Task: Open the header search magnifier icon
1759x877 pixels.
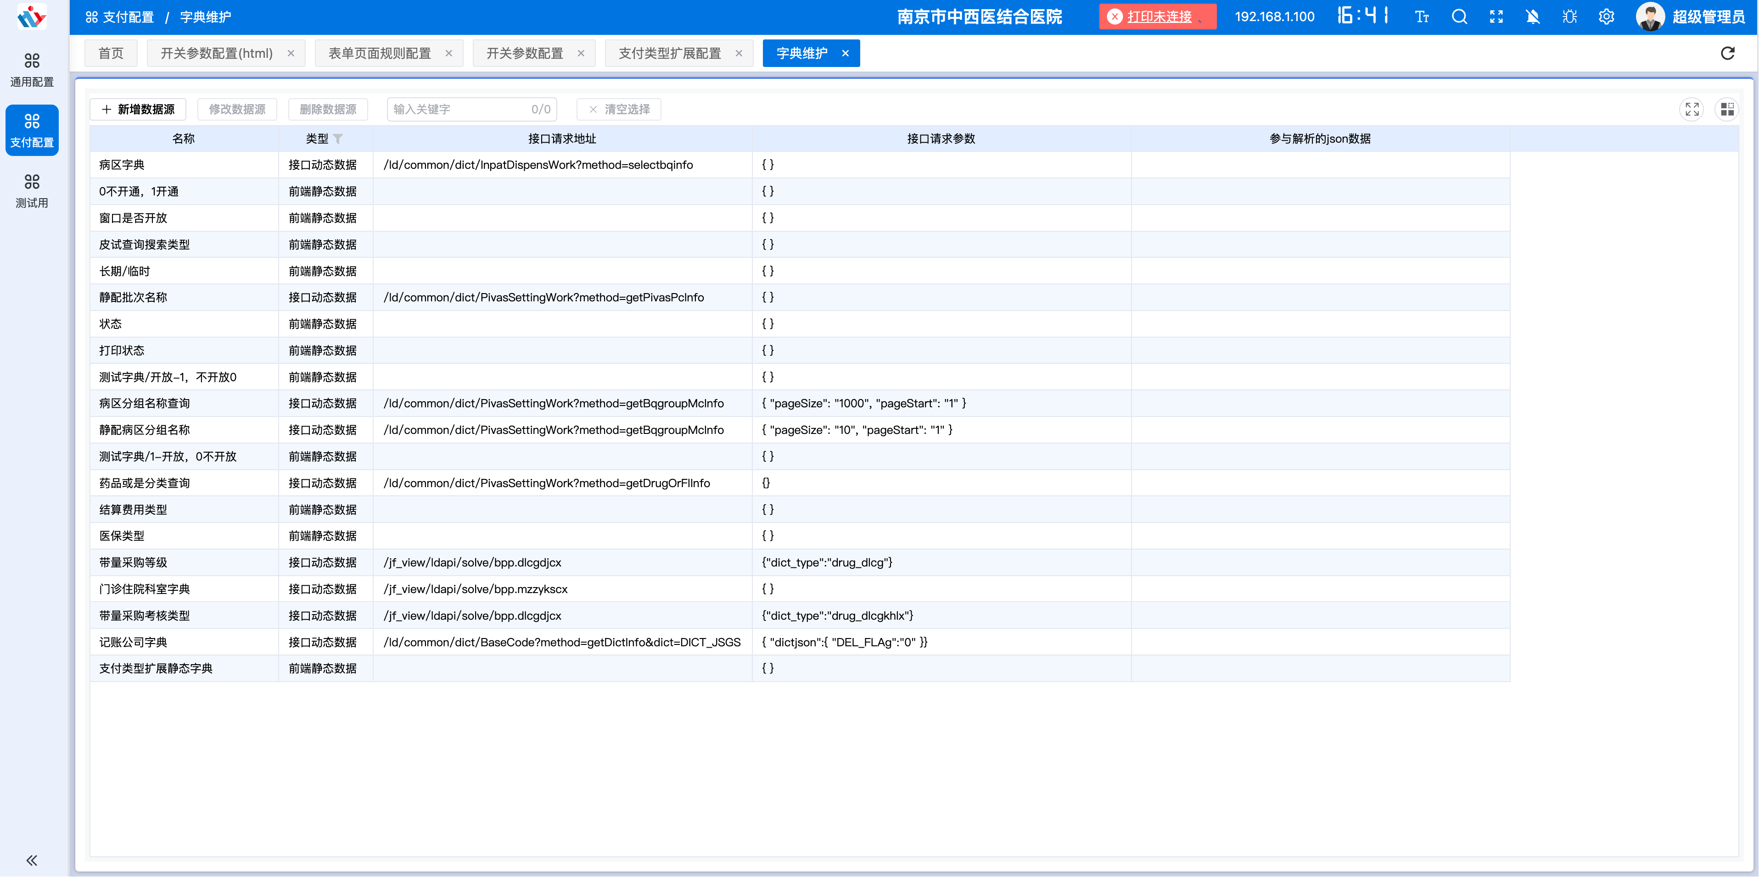Action: 1458,17
